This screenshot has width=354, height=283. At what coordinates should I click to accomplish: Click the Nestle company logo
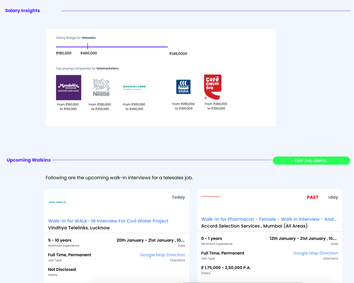(101, 88)
